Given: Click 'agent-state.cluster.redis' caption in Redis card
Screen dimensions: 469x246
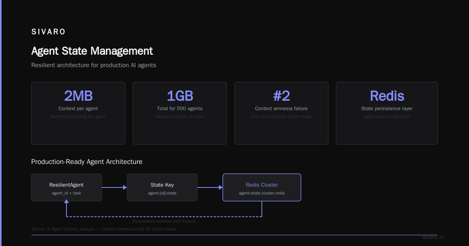Looking at the screenshot, I should point(387,116).
